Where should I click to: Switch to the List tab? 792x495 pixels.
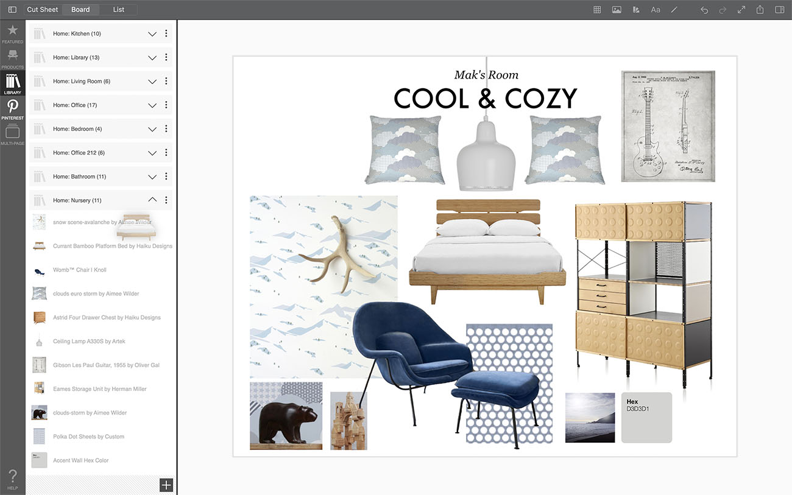point(119,10)
